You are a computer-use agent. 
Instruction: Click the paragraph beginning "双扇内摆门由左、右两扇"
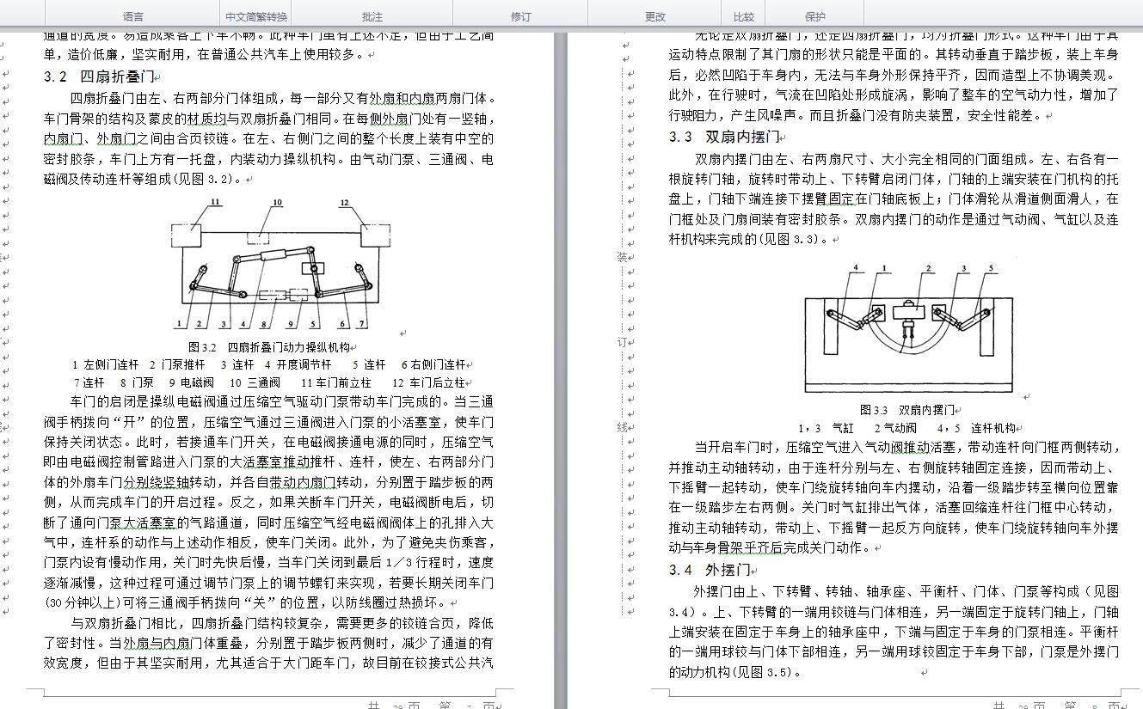click(x=894, y=199)
